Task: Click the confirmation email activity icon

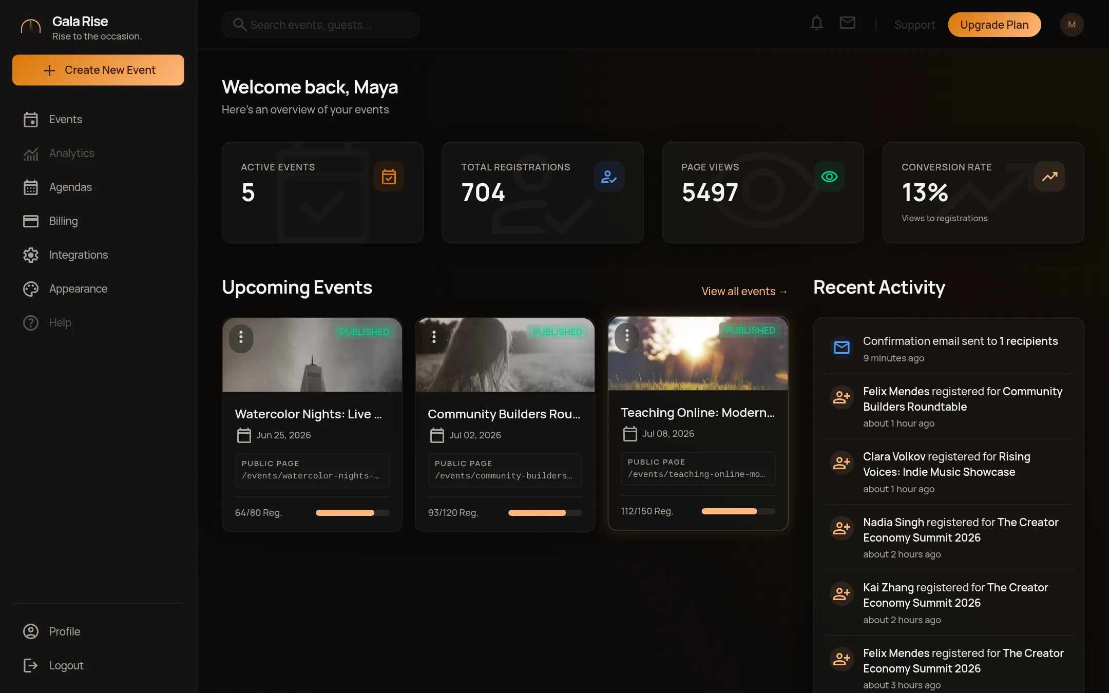Action: [842, 348]
